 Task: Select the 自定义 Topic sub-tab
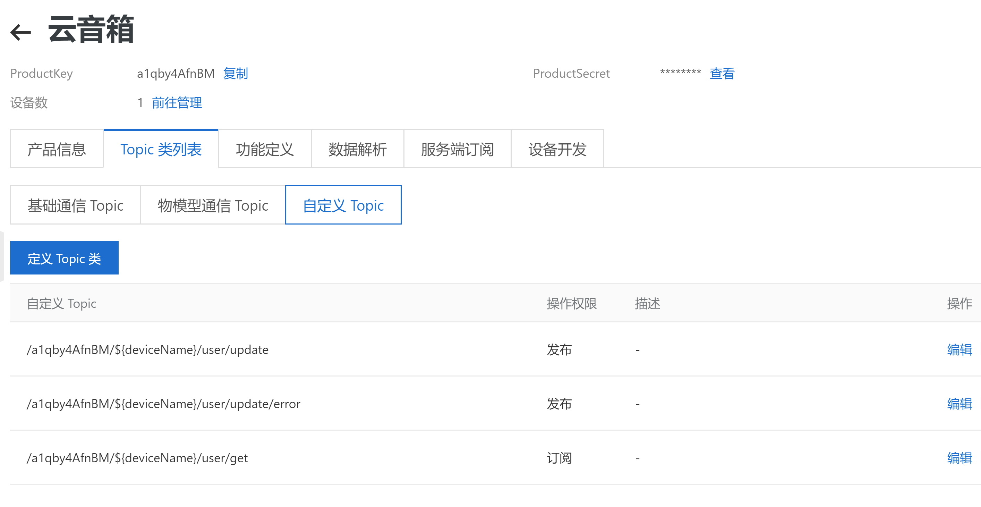click(343, 205)
